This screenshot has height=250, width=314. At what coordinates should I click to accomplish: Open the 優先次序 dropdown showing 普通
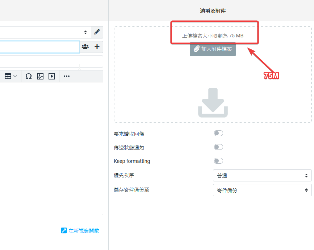point(262,176)
